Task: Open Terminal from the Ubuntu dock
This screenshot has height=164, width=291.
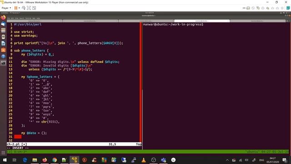Action: click(3, 63)
